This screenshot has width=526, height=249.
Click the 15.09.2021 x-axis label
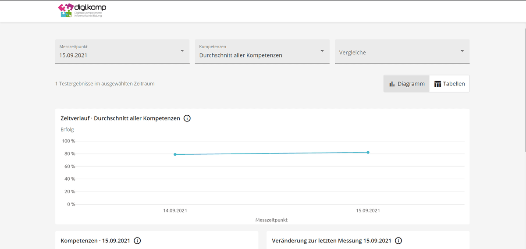click(368, 211)
